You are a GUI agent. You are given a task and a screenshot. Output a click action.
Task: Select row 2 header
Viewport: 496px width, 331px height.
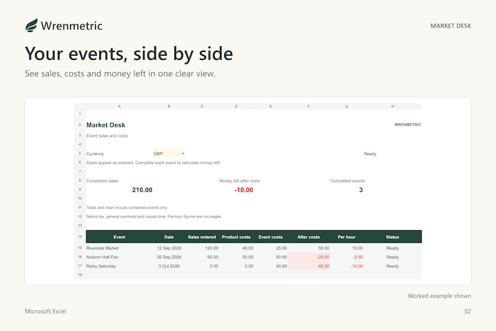pos(80,125)
